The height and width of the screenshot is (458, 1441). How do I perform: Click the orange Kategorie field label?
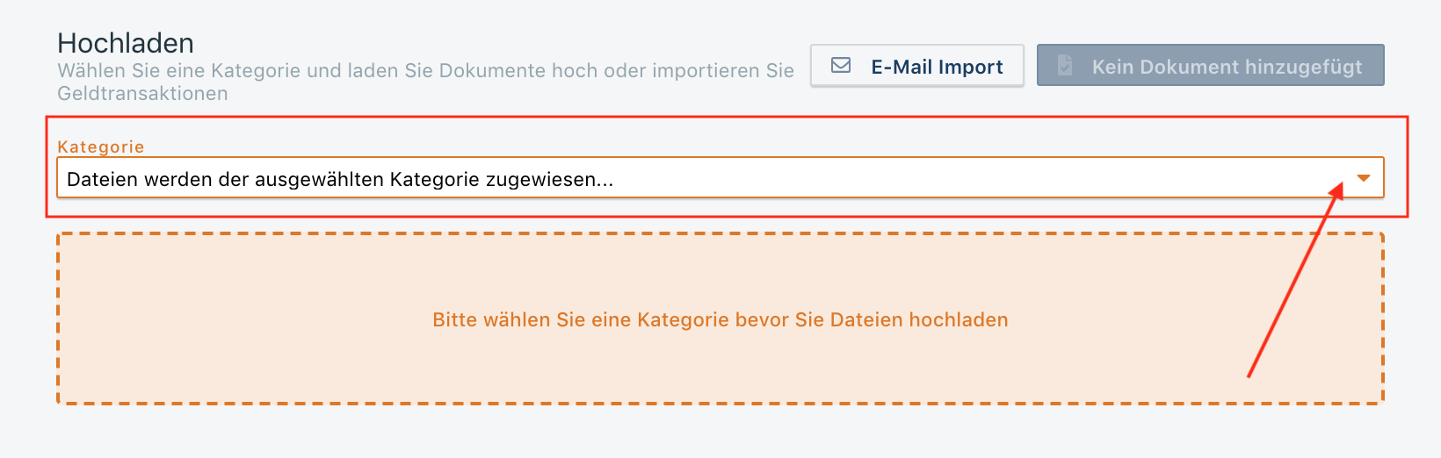click(100, 147)
